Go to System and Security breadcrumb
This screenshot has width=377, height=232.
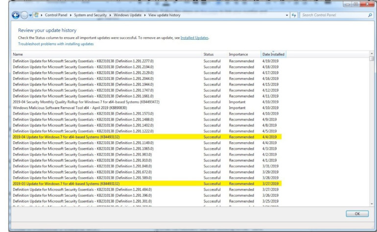pyautogui.click(x=90, y=15)
